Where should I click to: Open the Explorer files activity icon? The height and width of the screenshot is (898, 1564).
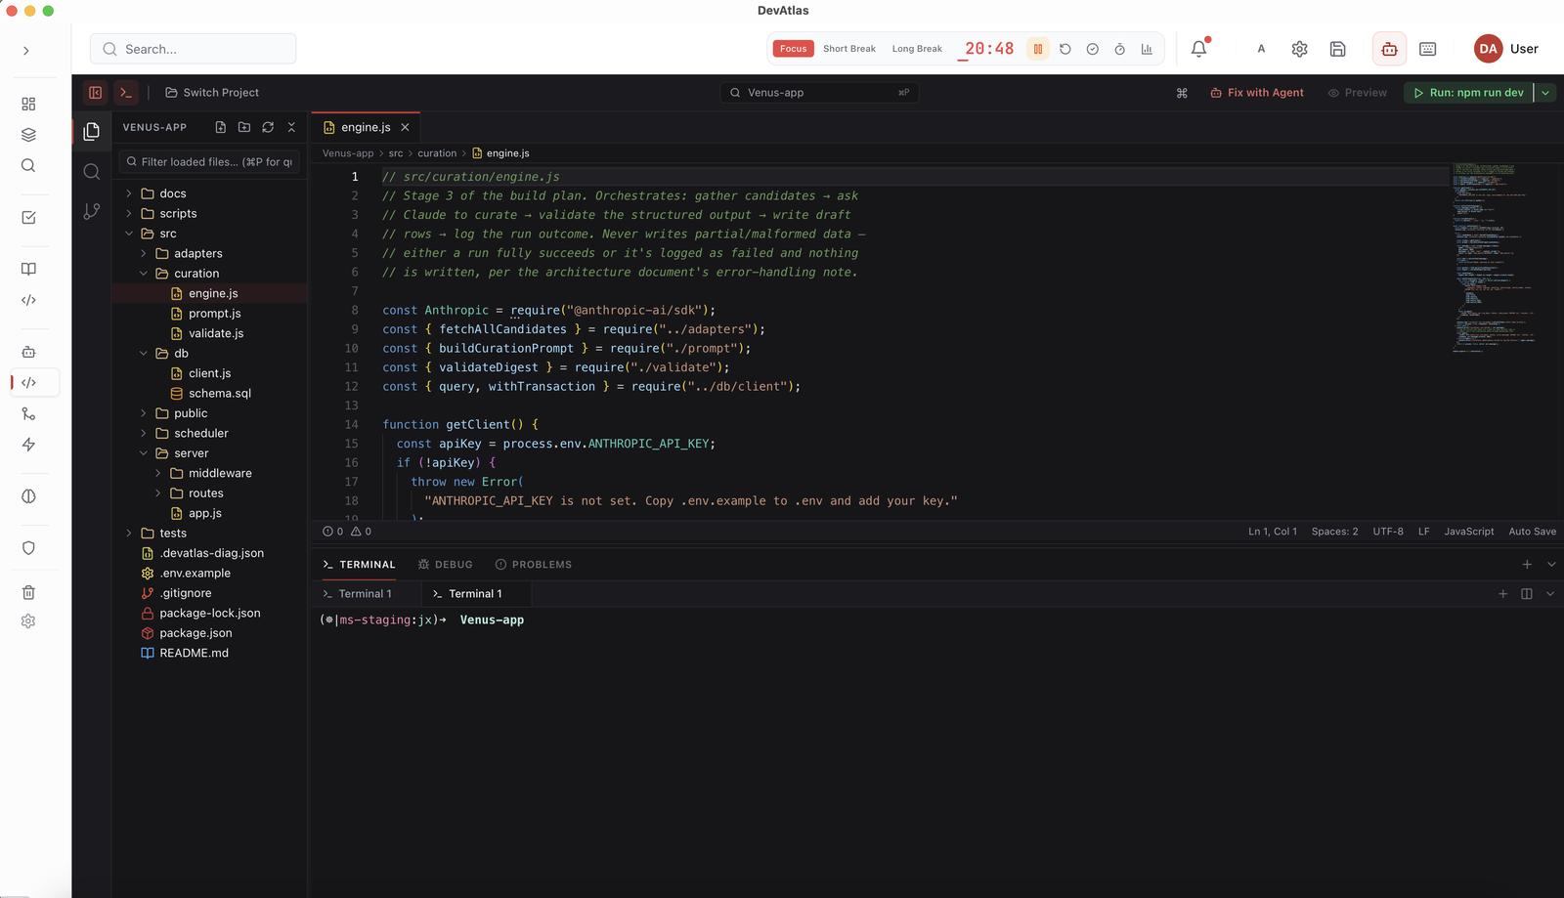(x=92, y=131)
